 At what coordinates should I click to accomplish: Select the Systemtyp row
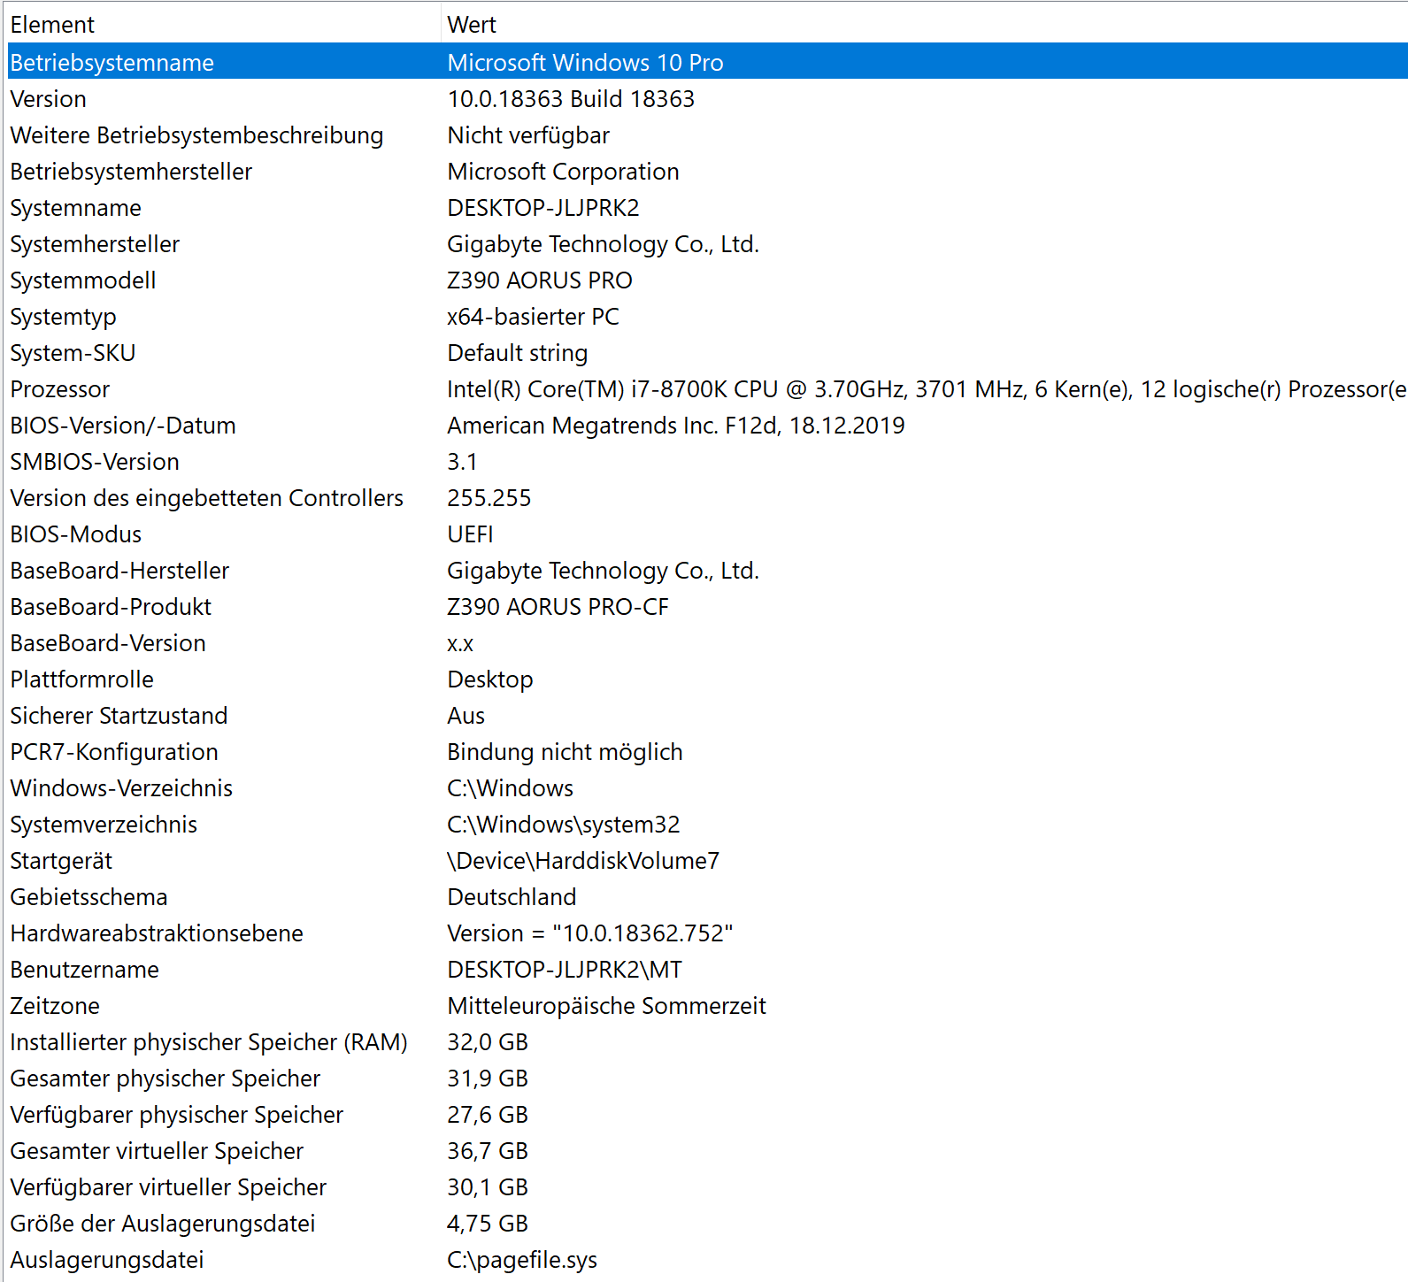[x=707, y=317]
